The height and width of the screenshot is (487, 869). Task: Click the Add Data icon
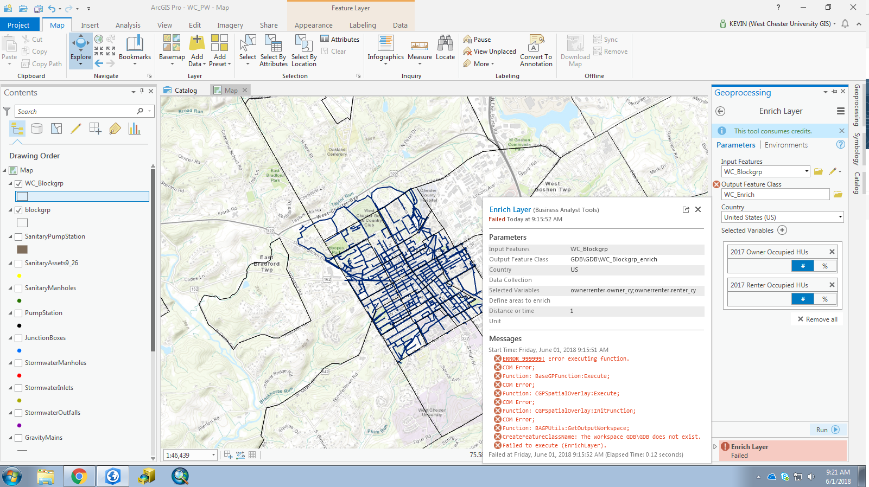[x=197, y=43]
